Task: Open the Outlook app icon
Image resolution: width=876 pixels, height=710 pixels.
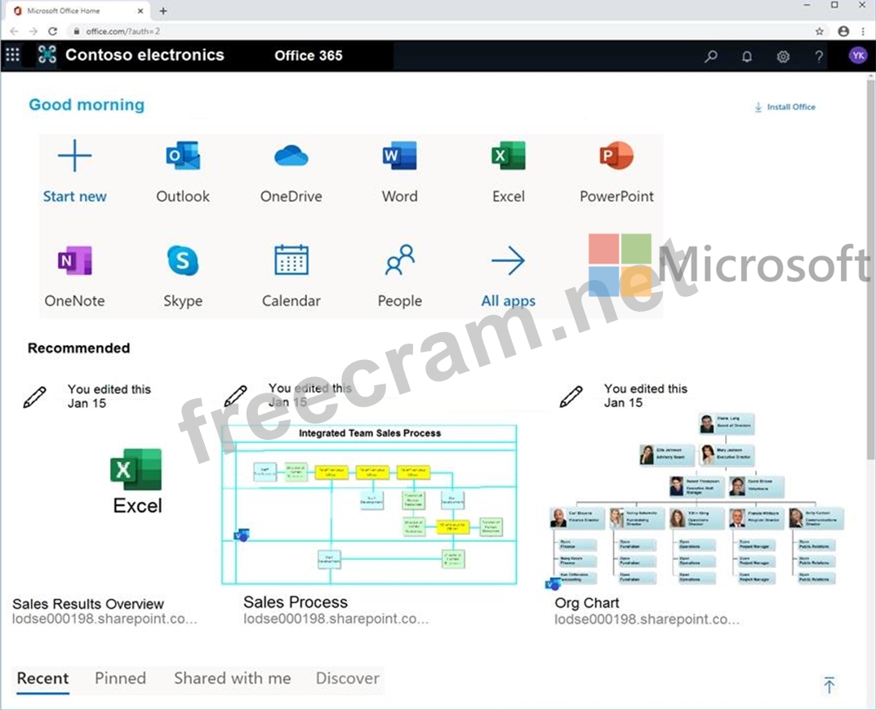Action: coord(183,156)
